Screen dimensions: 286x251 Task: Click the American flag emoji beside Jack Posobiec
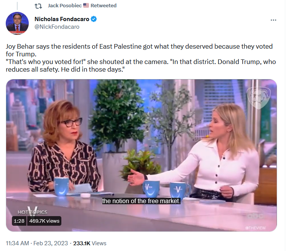click(86, 5)
